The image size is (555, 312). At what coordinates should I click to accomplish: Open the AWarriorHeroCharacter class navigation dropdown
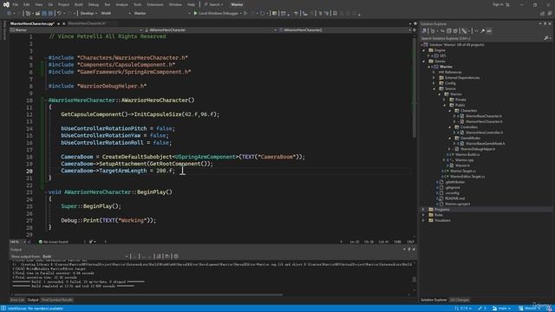click(x=211, y=30)
